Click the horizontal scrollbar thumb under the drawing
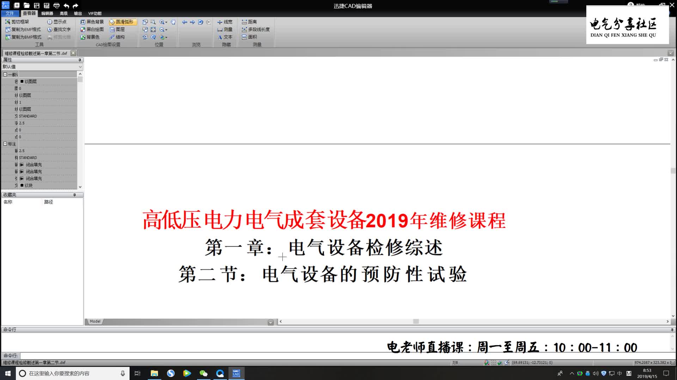The height and width of the screenshot is (380, 677). pyautogui.click(x=416, y=322)
